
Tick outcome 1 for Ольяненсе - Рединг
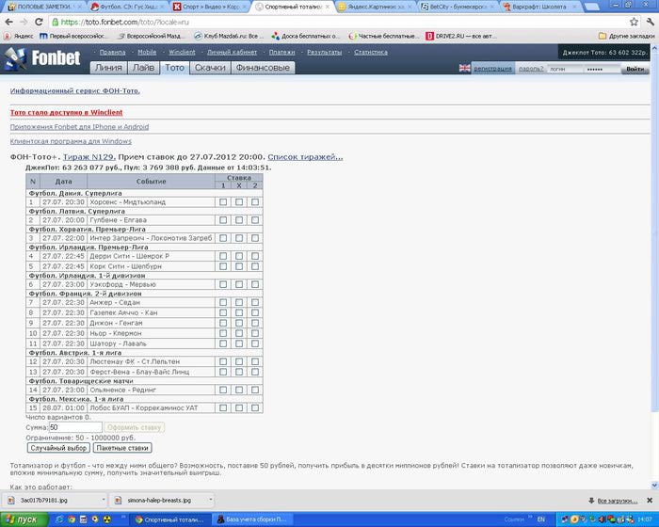[x=223, y=390]
